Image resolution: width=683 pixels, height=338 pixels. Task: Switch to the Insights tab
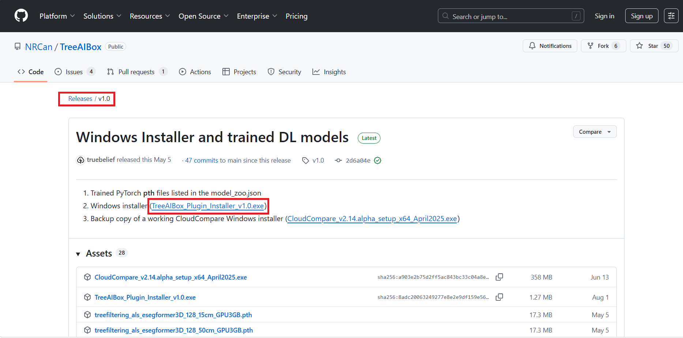point(329,72)
